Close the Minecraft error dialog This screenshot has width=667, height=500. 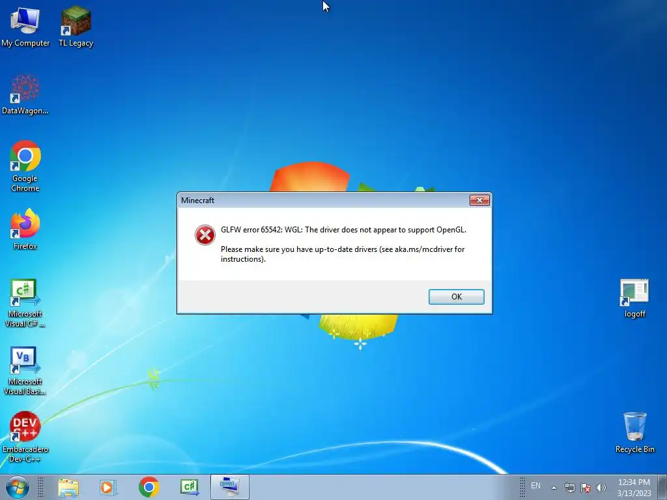click(x=479, y=201)
